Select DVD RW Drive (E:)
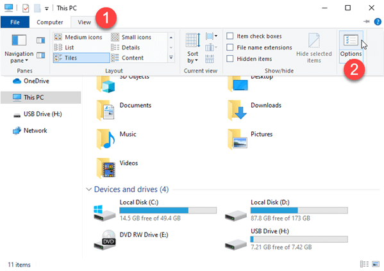This screenshot has width=384, height=271. pos(131,240)
